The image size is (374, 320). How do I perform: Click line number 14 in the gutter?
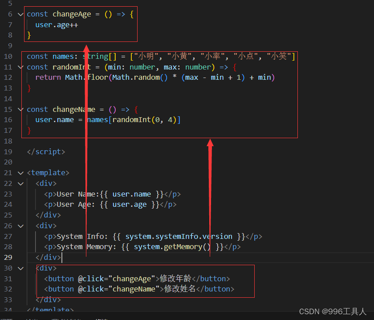coord(8,99)
